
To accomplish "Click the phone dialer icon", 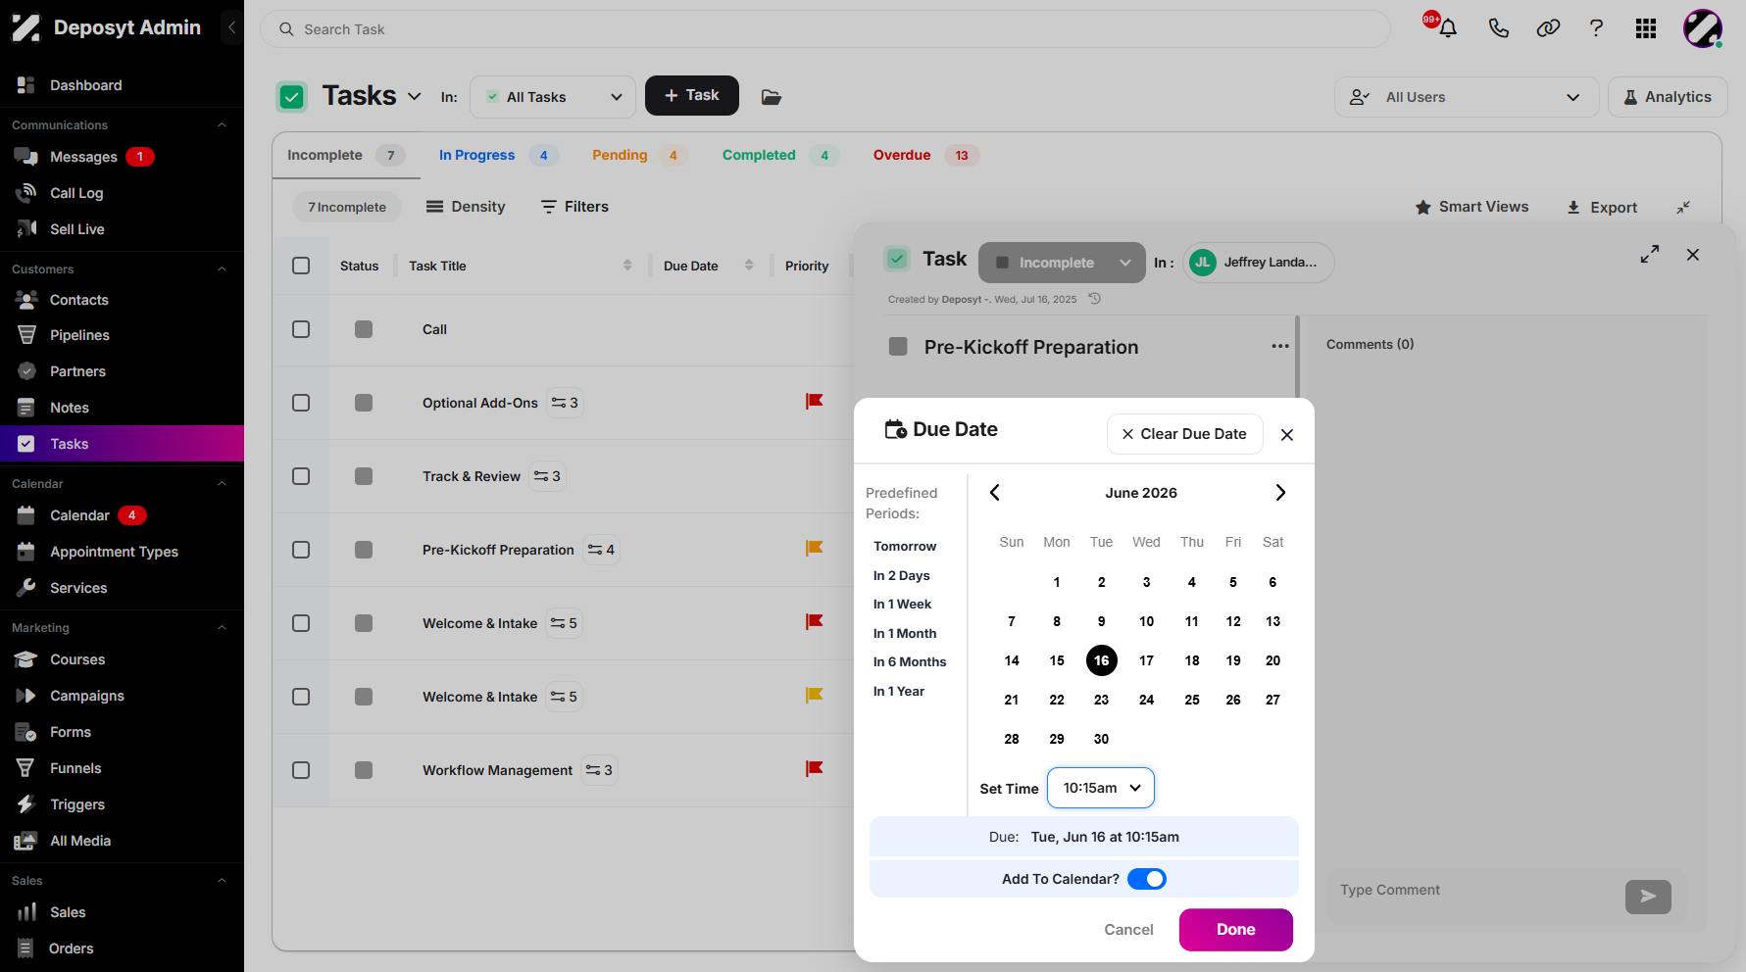I will (1498, 28).
